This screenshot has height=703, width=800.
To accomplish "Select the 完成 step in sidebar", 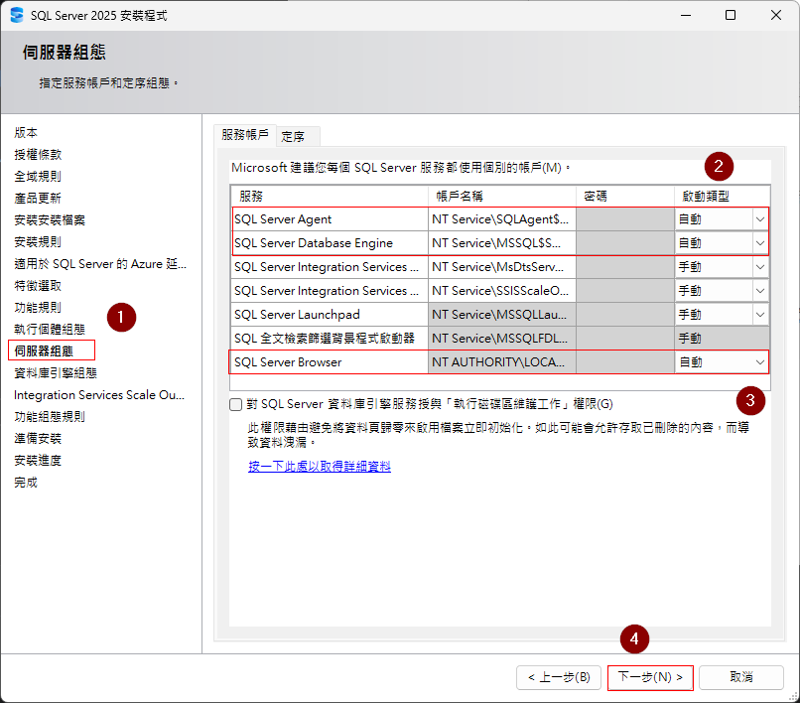I will tap(26, 483).
